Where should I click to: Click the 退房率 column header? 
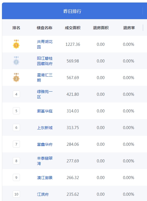[x=129, y=28]
